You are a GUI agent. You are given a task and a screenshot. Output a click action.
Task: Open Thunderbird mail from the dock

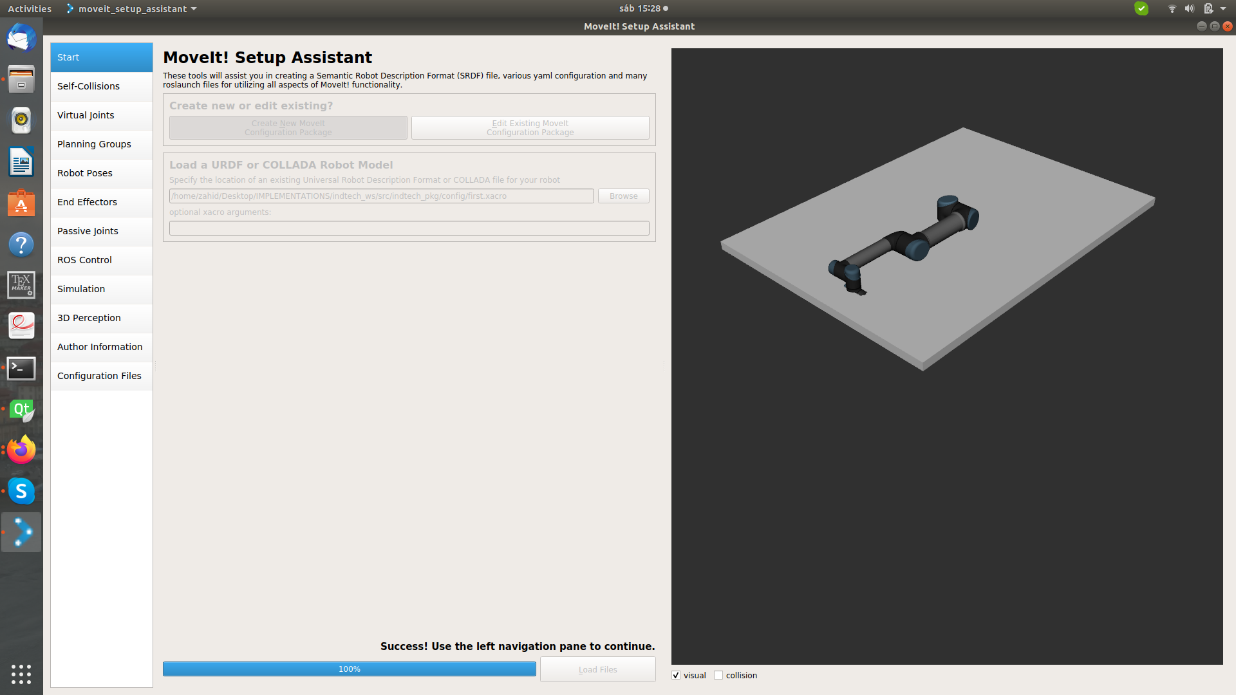pyautogui.click(x=21, y=38)
